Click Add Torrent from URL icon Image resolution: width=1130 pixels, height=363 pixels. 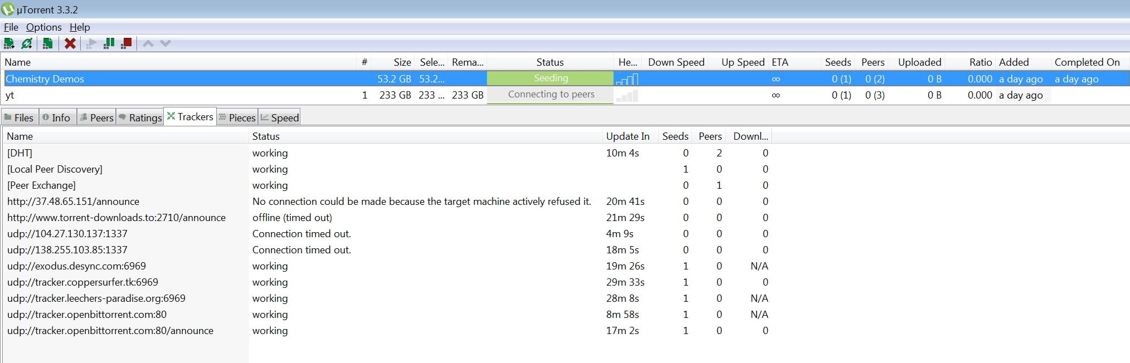pyautogui.click(x=27, y=43)
